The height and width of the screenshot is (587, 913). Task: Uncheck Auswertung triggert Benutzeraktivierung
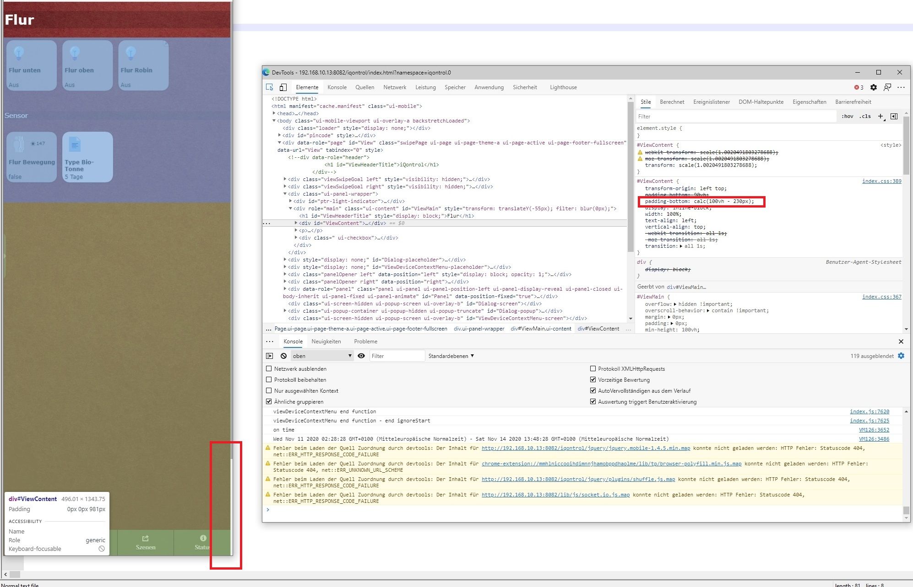point(593,401)
